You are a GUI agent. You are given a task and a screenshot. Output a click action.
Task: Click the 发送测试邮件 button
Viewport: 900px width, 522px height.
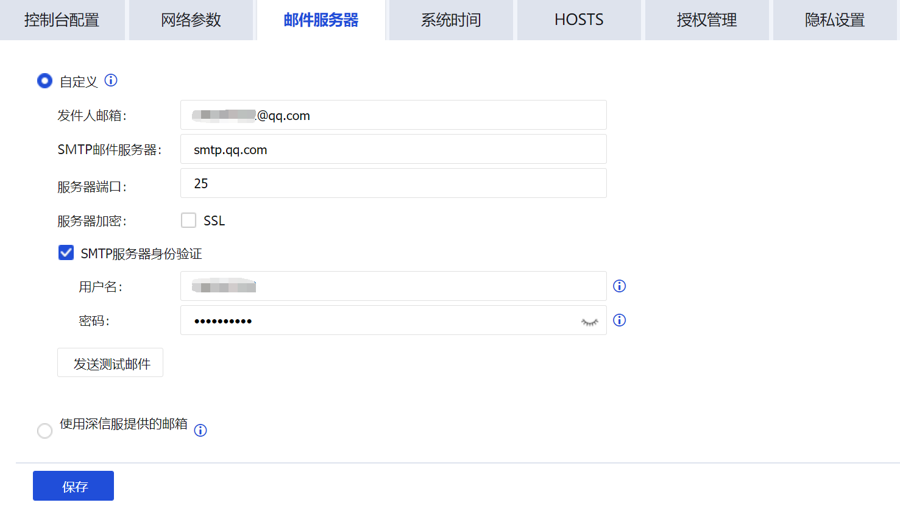click(x=110, y=363)
